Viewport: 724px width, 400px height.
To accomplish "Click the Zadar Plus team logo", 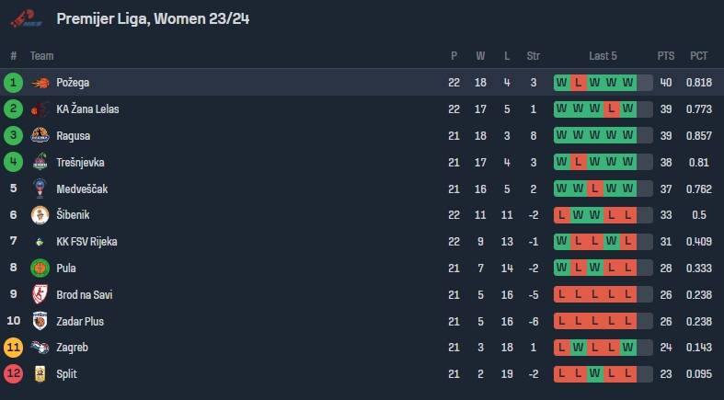I will [40, 321].
